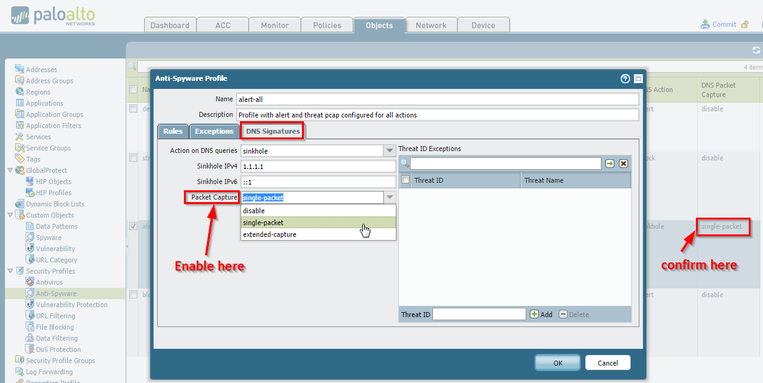The height and width of the screenshot is (383, 763).
Task: Open HIP Objects in the sidebar
Action: (x=53, y=182)
